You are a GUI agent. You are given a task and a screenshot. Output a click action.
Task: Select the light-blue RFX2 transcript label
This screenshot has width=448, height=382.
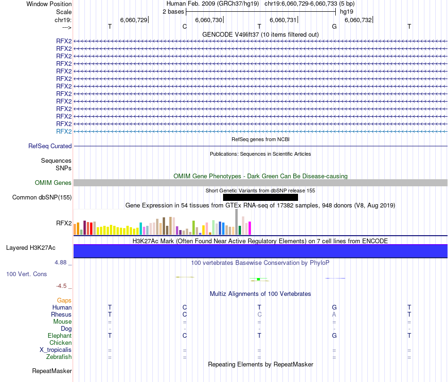pos(64,131)
